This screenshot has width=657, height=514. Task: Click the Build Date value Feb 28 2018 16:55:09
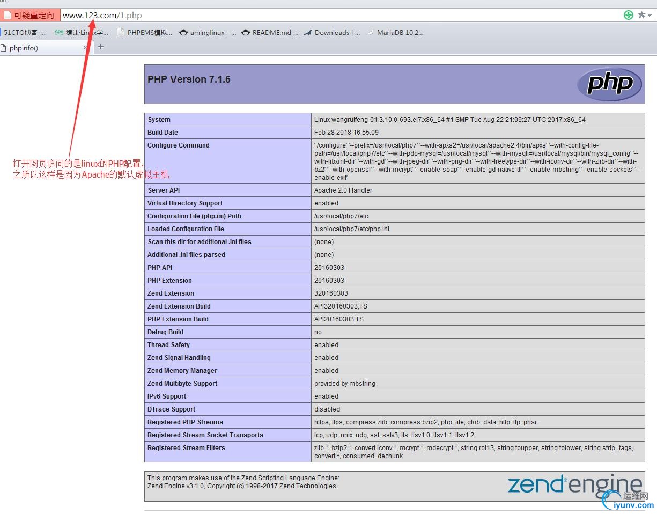[x=346, y=133]
